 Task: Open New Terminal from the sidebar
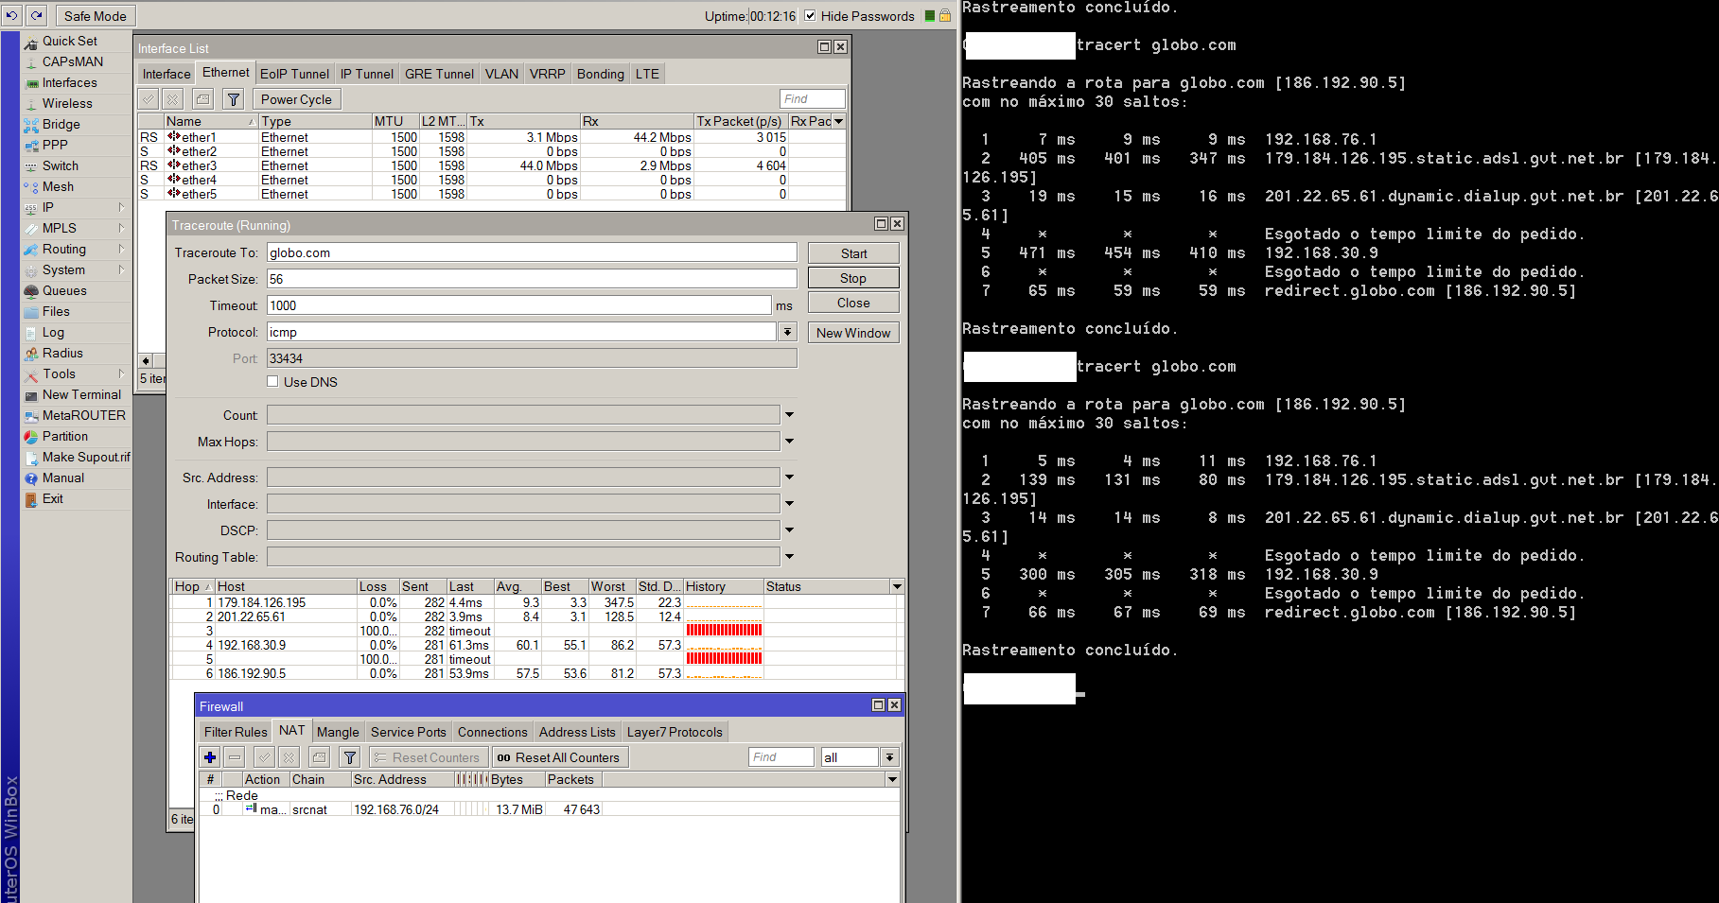[x=80, y=394]
